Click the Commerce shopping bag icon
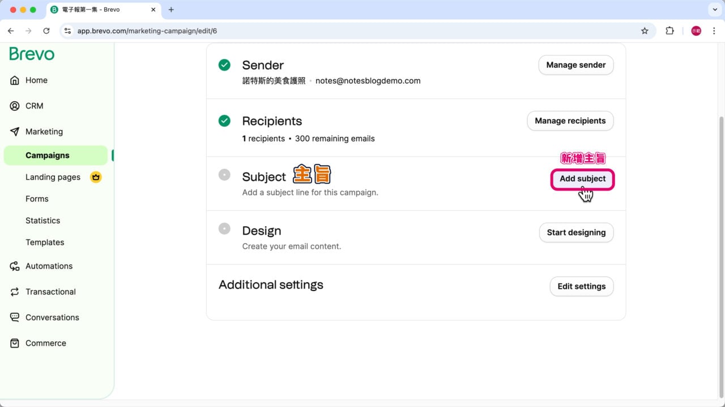This screenshot has width=725, height=407. [15, 343]
